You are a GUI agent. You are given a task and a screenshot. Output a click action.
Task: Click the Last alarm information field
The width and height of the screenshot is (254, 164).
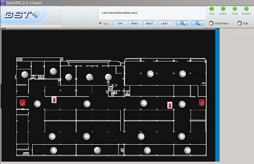pos(152,13)
